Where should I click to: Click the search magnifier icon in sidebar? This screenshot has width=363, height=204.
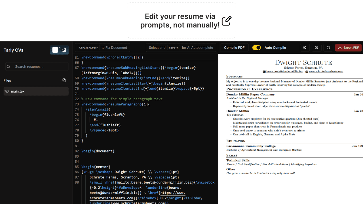point(9,67)
